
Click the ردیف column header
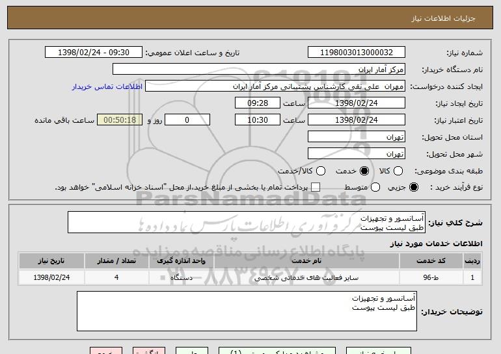472,261
